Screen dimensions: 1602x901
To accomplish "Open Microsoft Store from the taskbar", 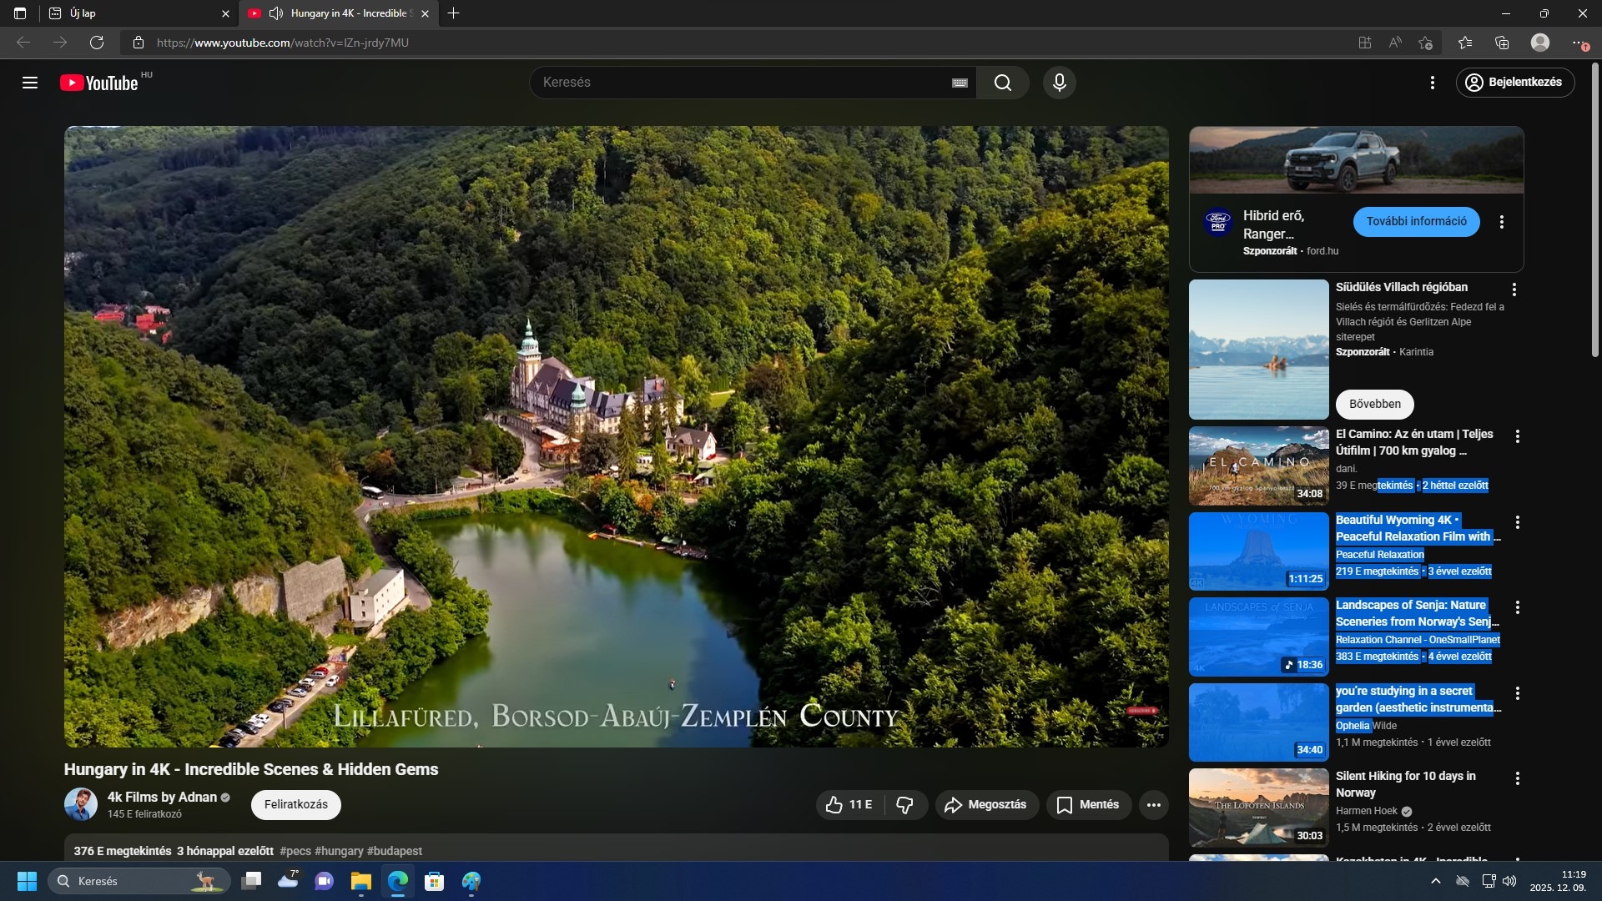I will tap(434, 881).
